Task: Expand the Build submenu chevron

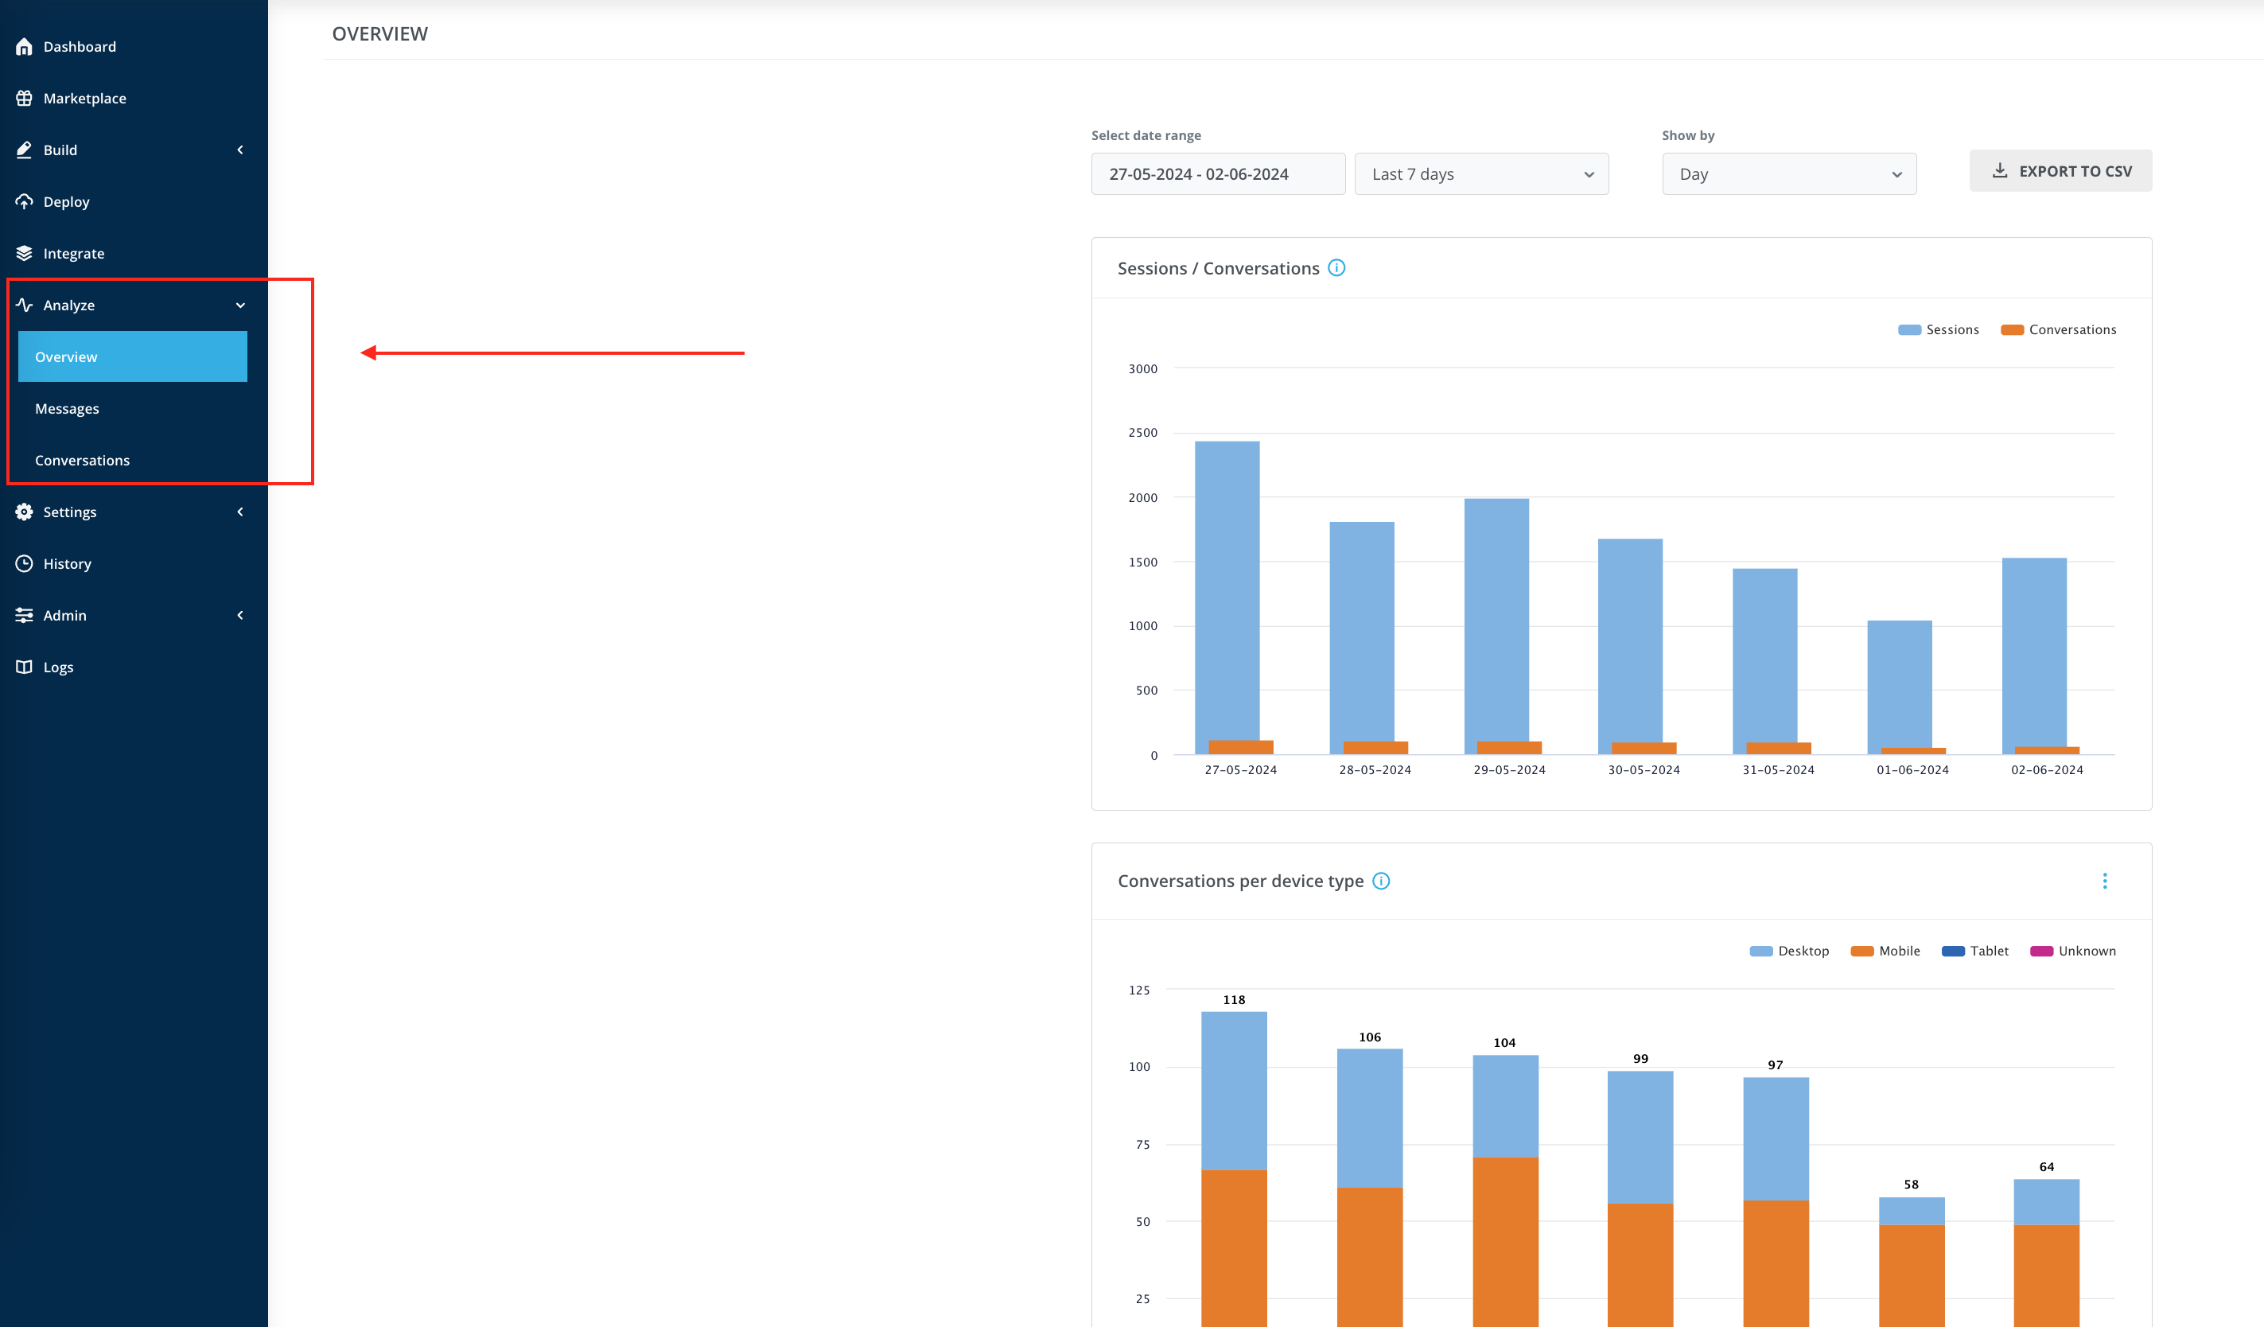Action: point(240,150)
